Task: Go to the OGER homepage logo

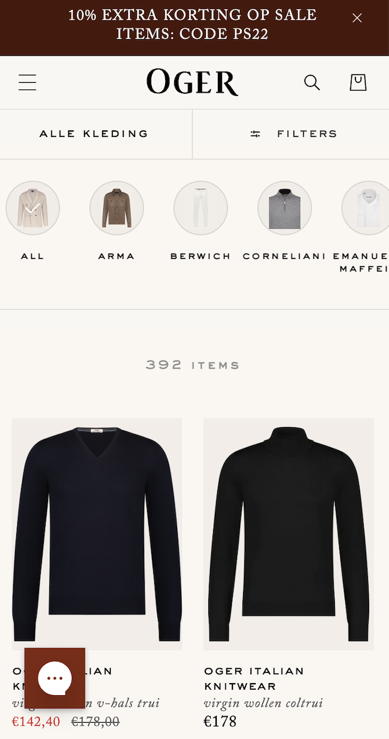Action: [x=192, y=82]
